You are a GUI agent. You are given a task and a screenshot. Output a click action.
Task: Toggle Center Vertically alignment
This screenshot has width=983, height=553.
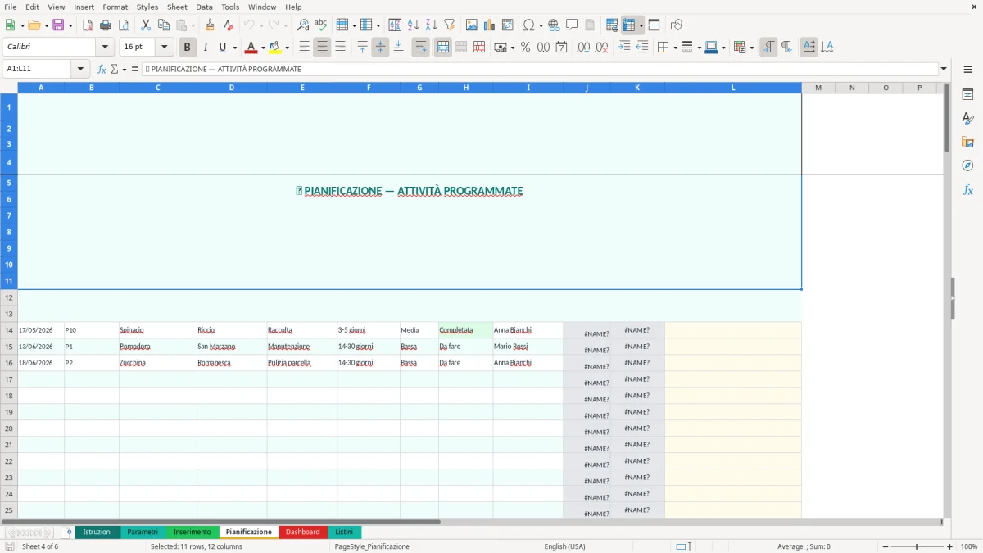380,48
